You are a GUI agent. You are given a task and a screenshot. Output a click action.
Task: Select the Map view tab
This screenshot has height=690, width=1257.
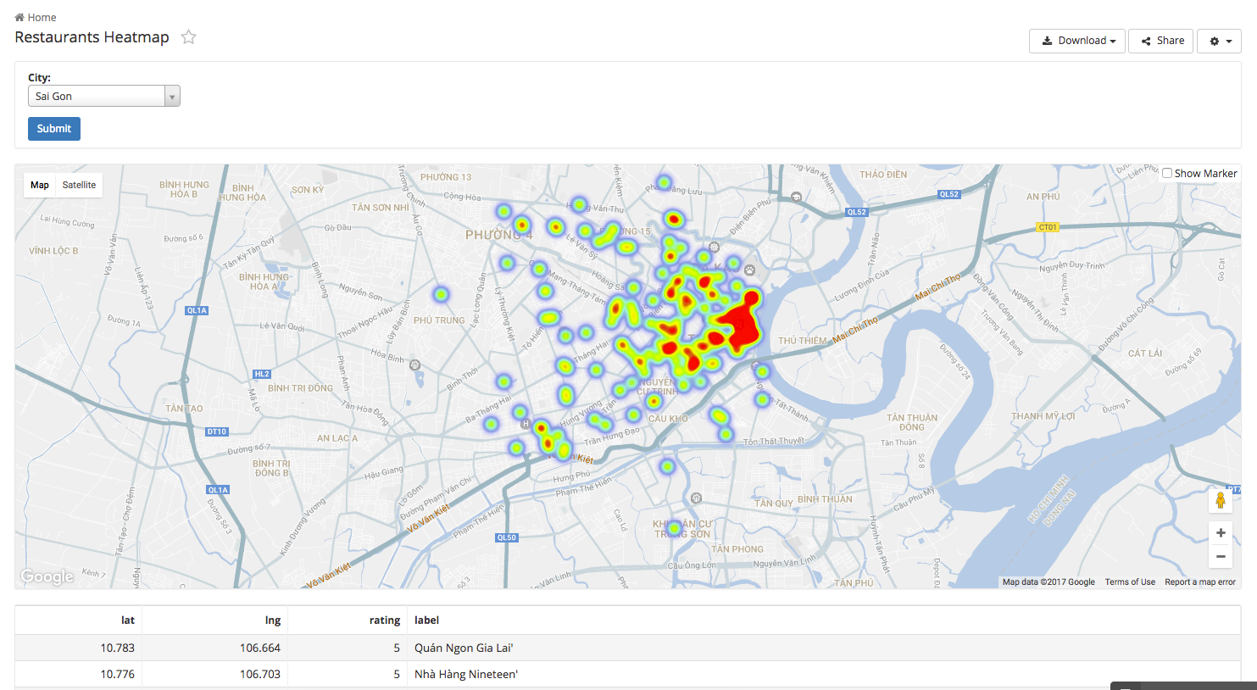tap(39, 185)
